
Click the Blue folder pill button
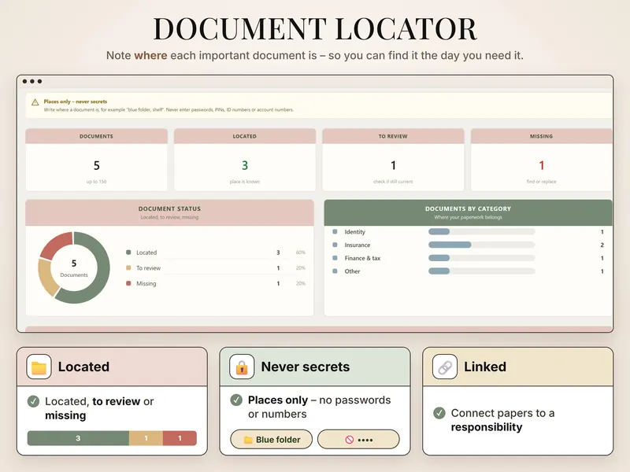click(271, 439)
